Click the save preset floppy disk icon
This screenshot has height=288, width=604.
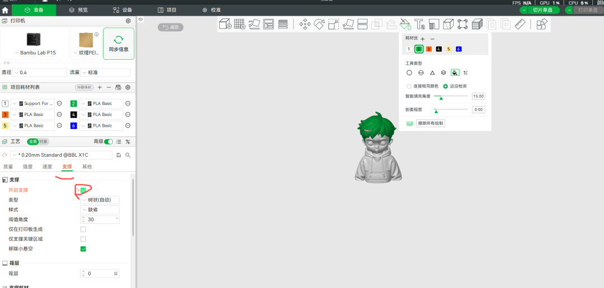119,155
